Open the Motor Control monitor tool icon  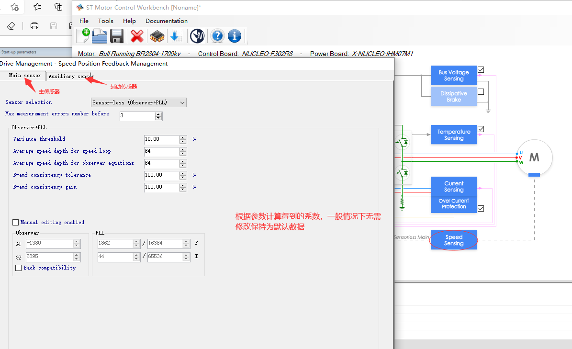(197, 36)
